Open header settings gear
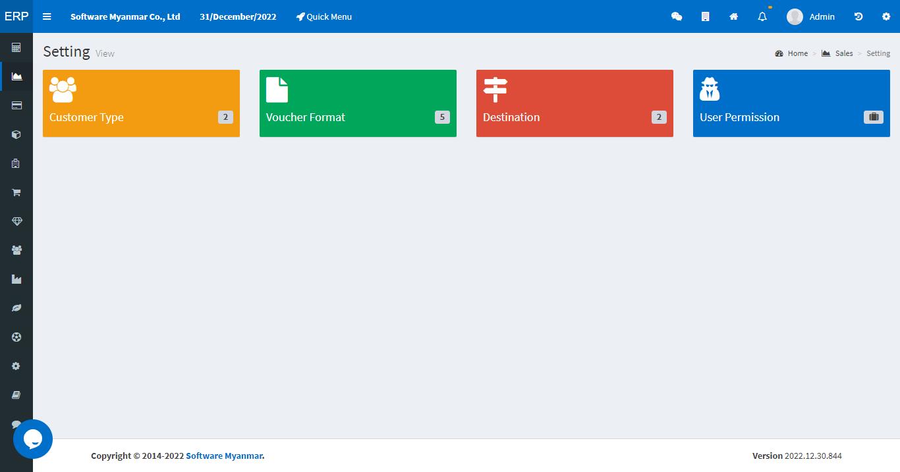 pyautogui.click(x=886, y=16)
